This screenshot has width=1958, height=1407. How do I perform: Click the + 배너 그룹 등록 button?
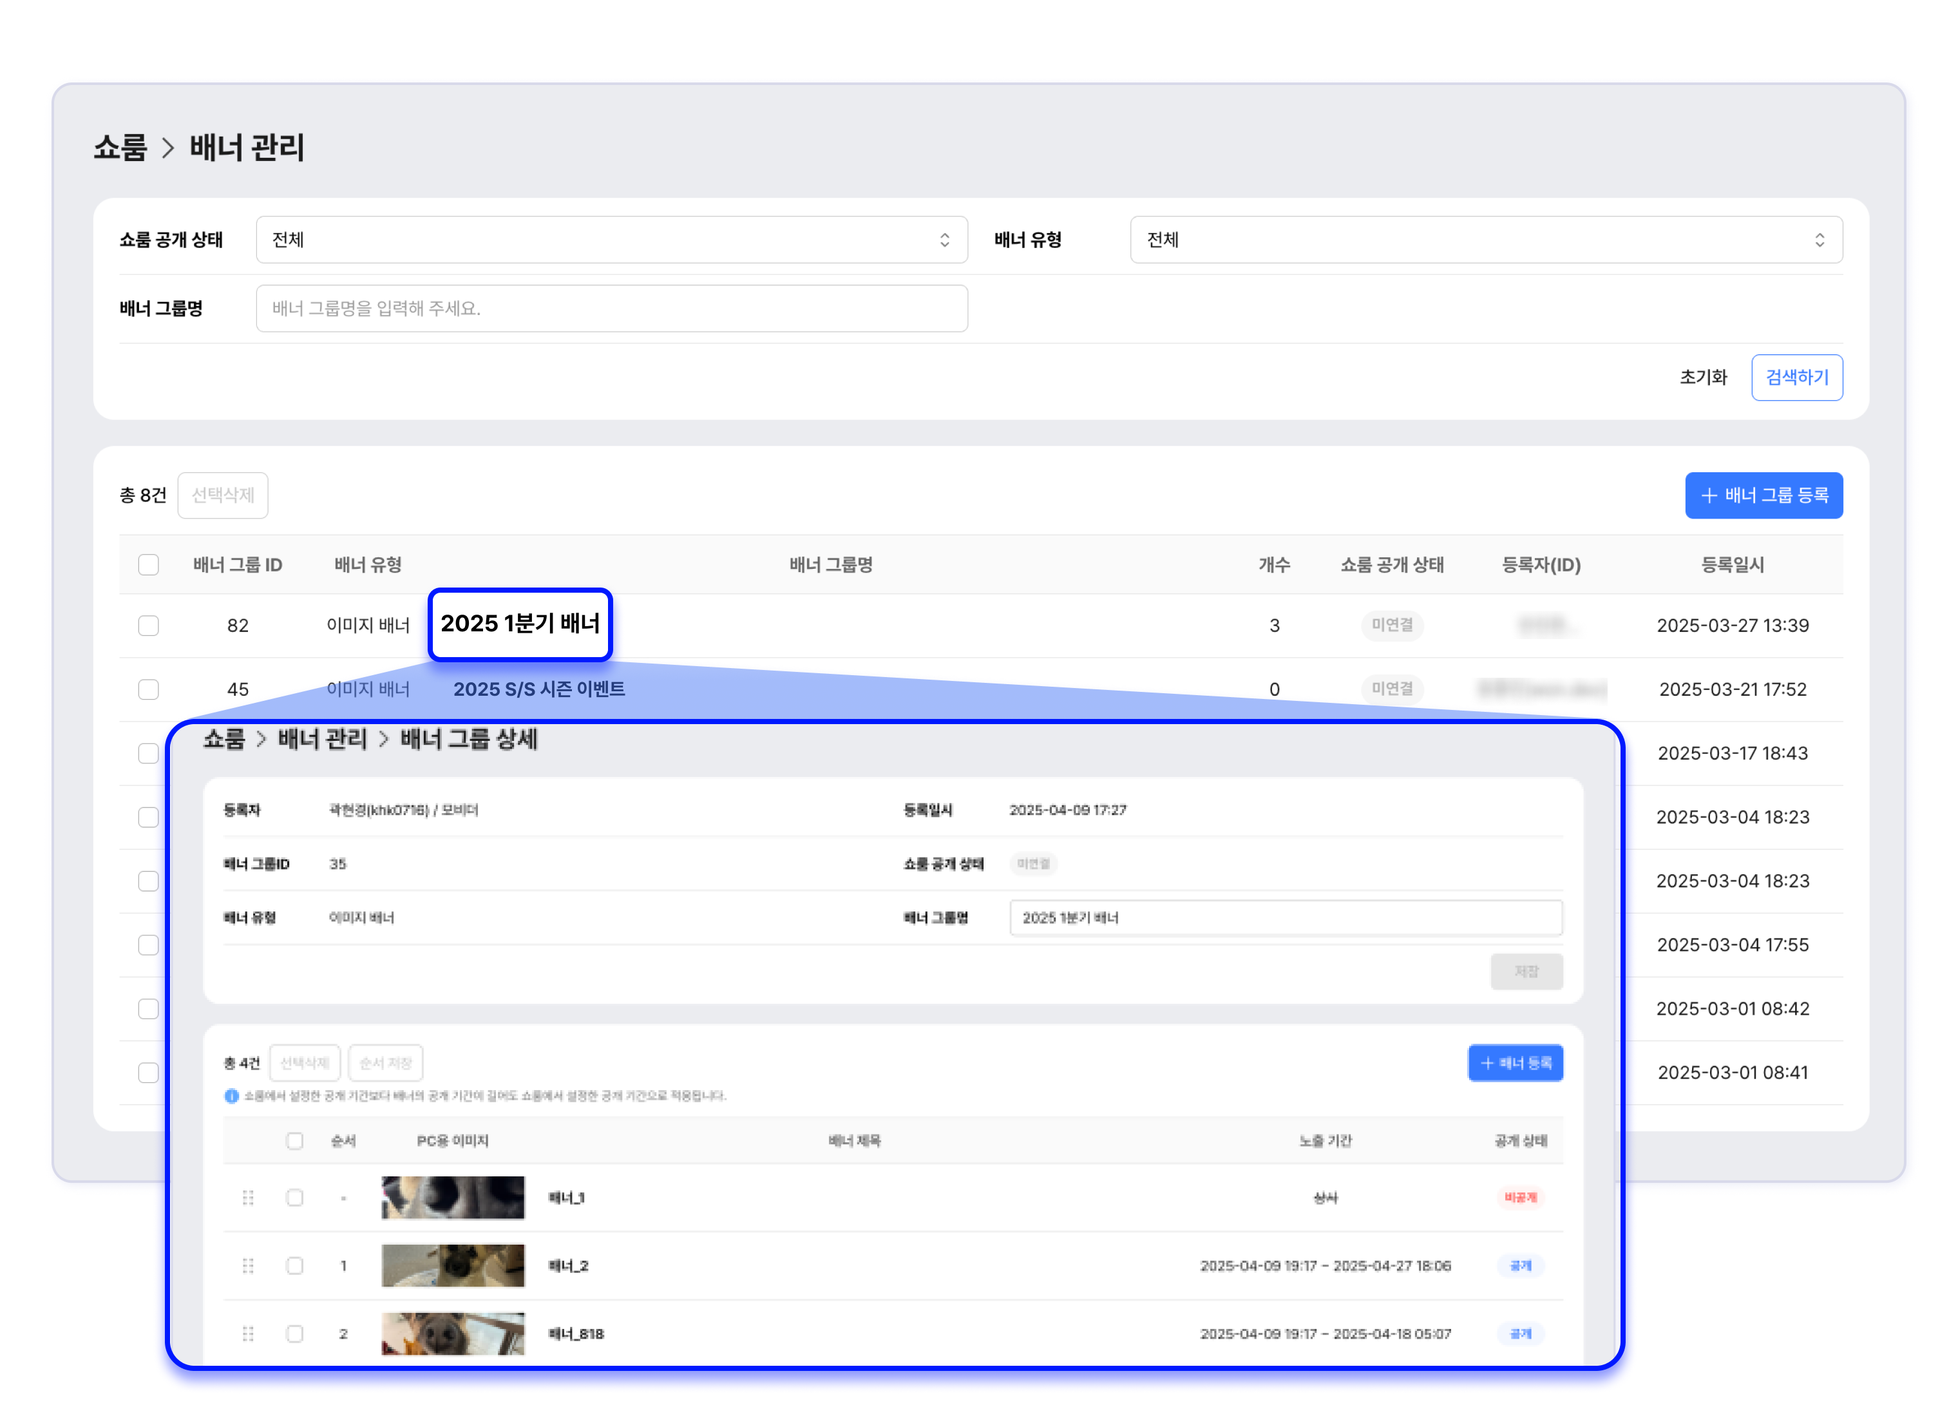[1763, 496]
